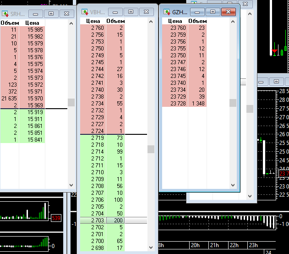
Task: Click the red 539 indicator value label
Action: 56,218
